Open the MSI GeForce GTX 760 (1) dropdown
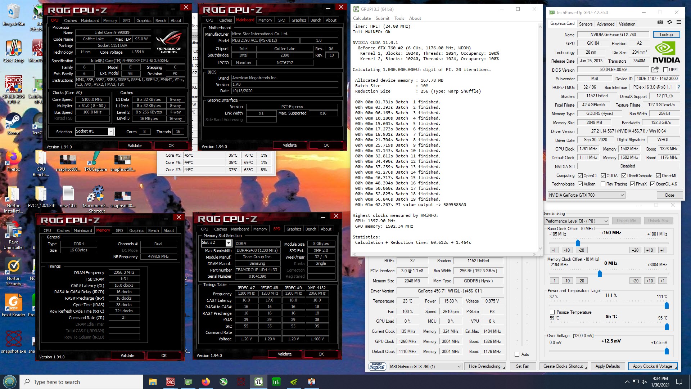 click(425, 367)
